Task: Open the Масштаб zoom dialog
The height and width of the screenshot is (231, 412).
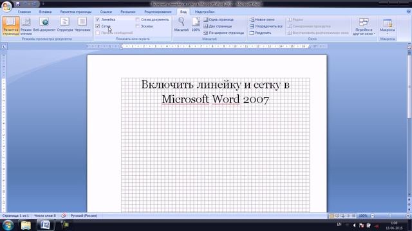Action: click(x=182, y=24)
